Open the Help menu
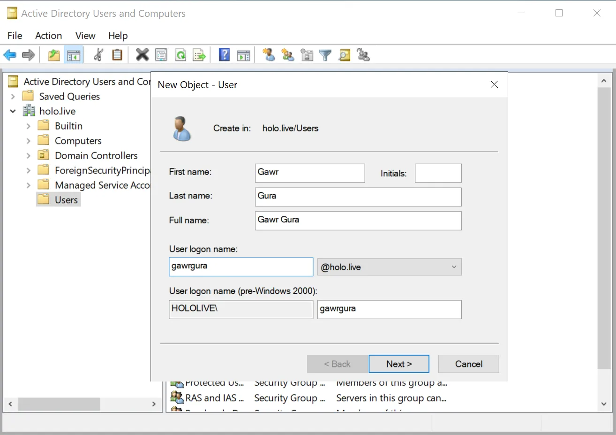Screen dimensions: 616x435 click(118, 36)
